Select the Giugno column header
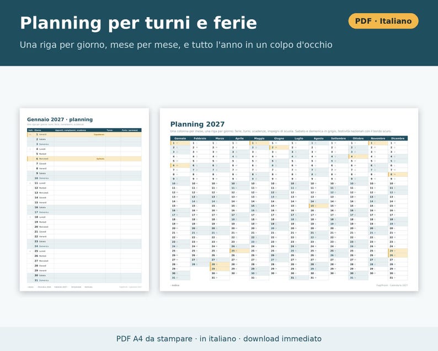 coord(279,138)
